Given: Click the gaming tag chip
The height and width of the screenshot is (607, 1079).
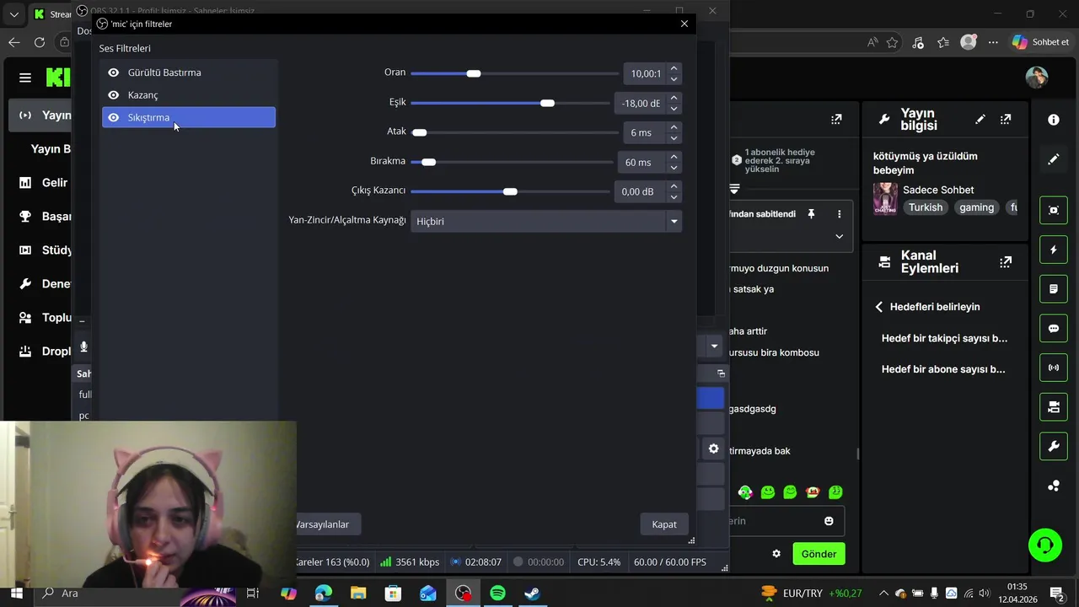Looking at the screenshot, I should point(976,207).
